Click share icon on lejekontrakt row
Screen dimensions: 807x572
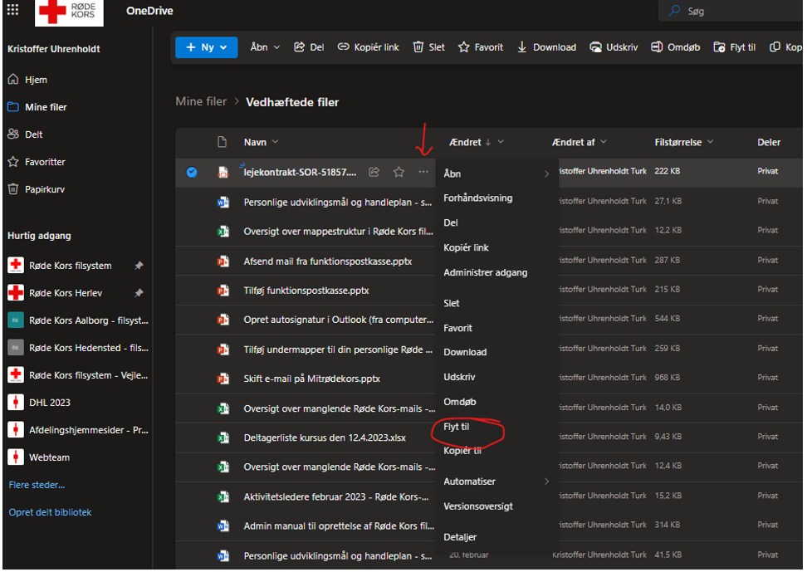click(x=374, y=172)
